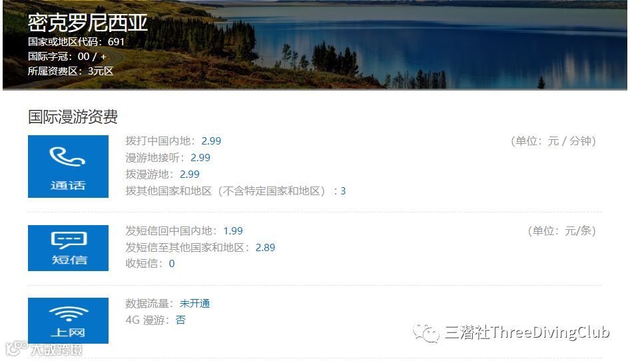Viewport: 630px width, 361px height.
Task: Click the 拨其他国家和地区 rate value 3
Action: pos(343,191)
